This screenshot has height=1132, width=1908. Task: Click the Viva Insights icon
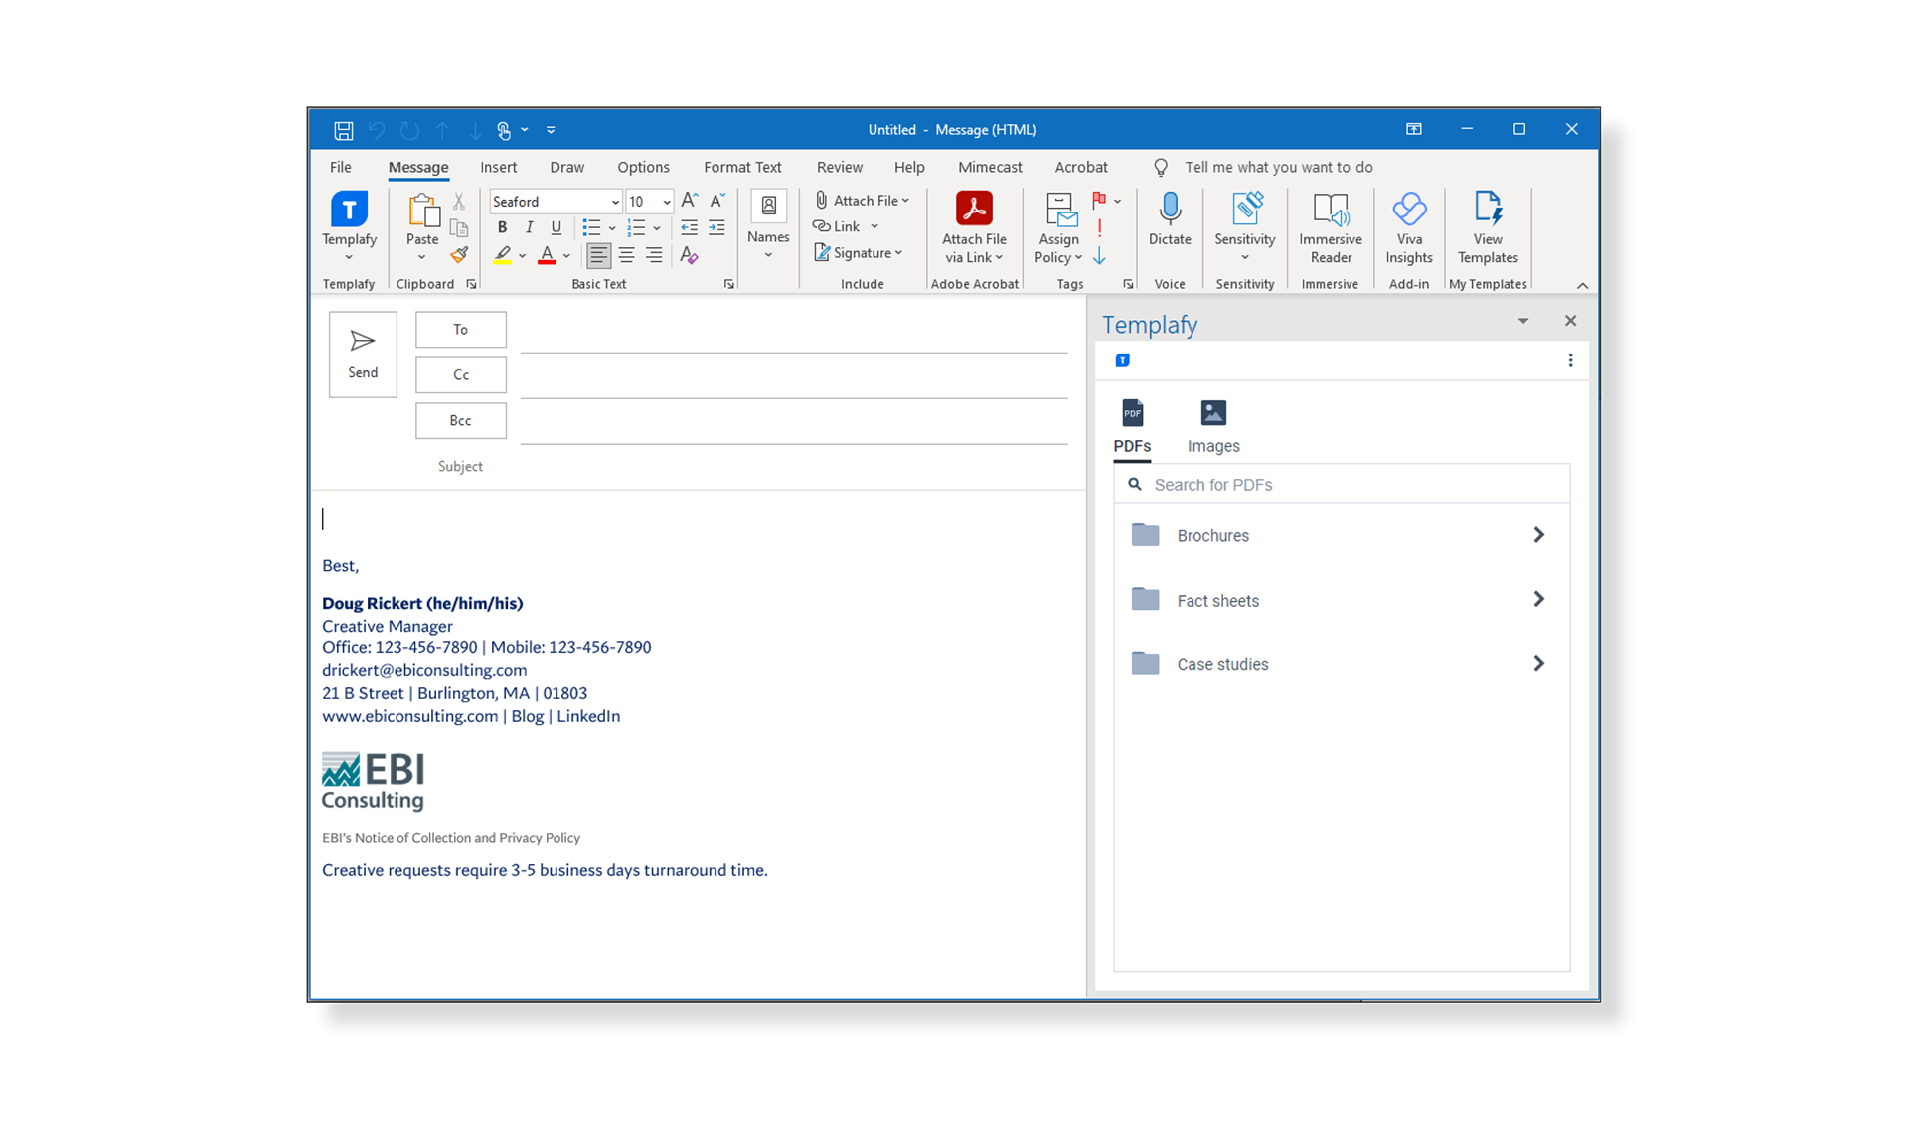(x=1409, y=210)
